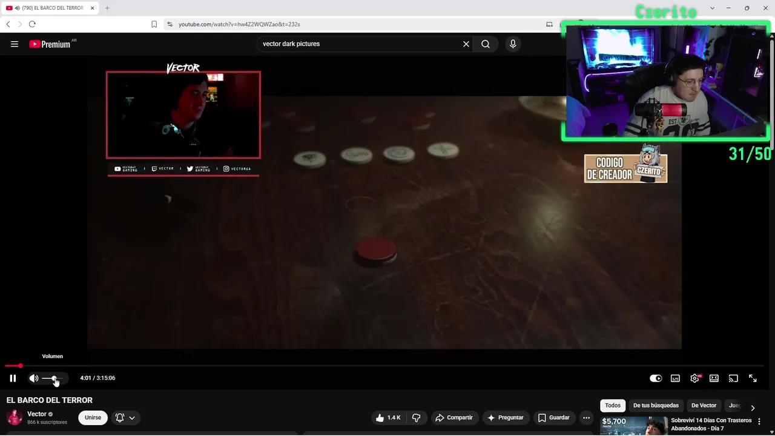The width and height of the screenshot is (775, 436).
Task: Dislike the video
Action: coord(417,418)
